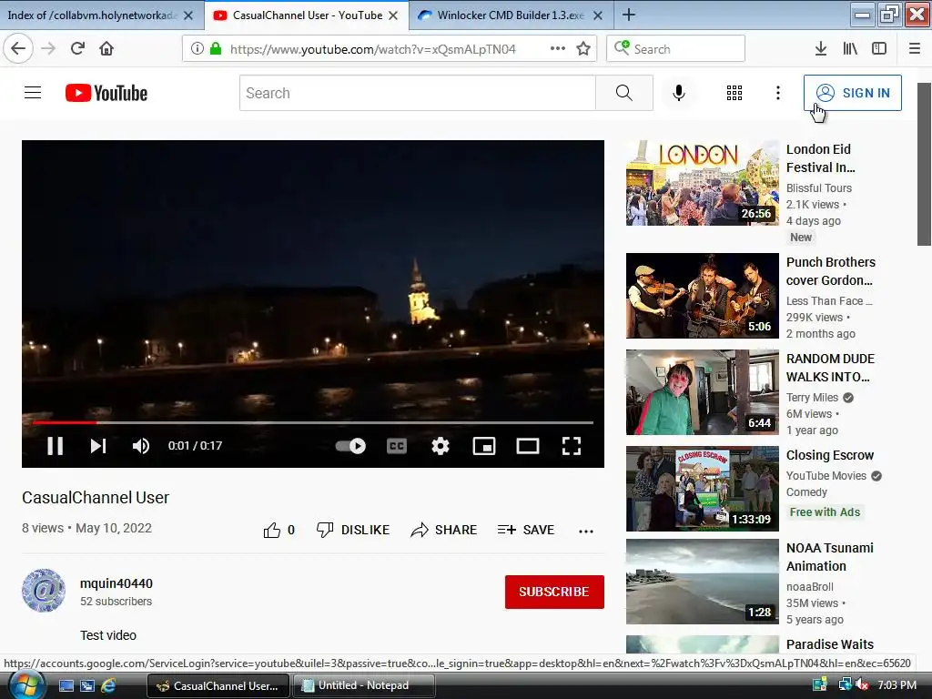Screen dimensions: 932x699
Task: Show site information icon in address bar
Action: point(198,49)
